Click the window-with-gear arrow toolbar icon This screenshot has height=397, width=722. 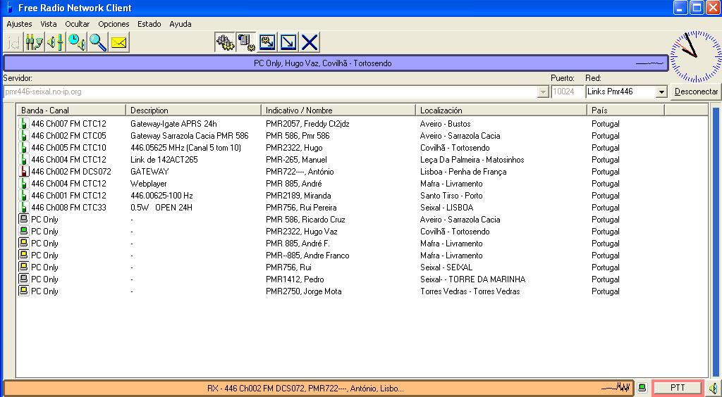(267, 43)
